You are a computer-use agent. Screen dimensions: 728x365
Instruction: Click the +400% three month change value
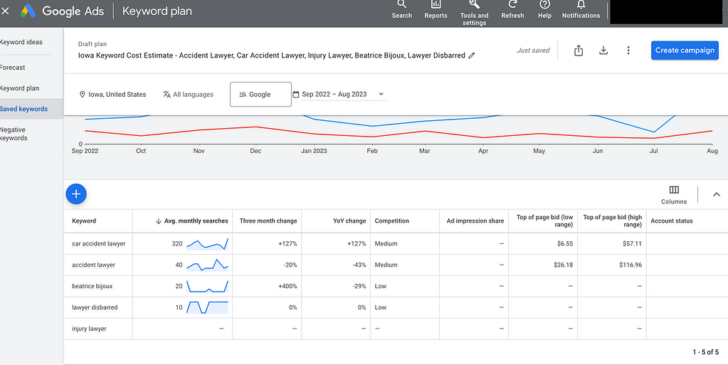pyautogui.click(x=287, y=286)
